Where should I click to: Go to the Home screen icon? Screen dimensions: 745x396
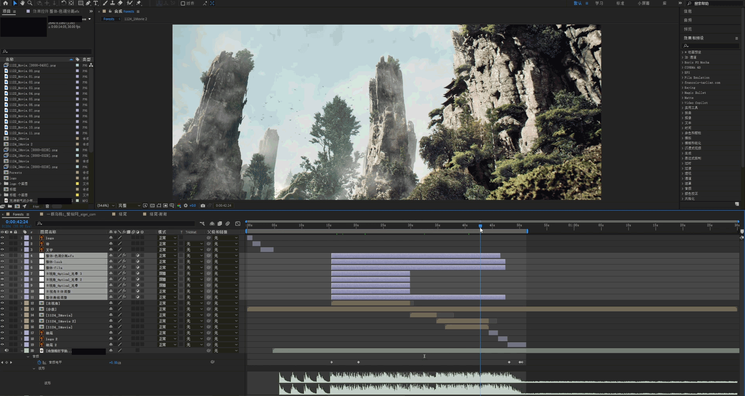coord(6,3)
